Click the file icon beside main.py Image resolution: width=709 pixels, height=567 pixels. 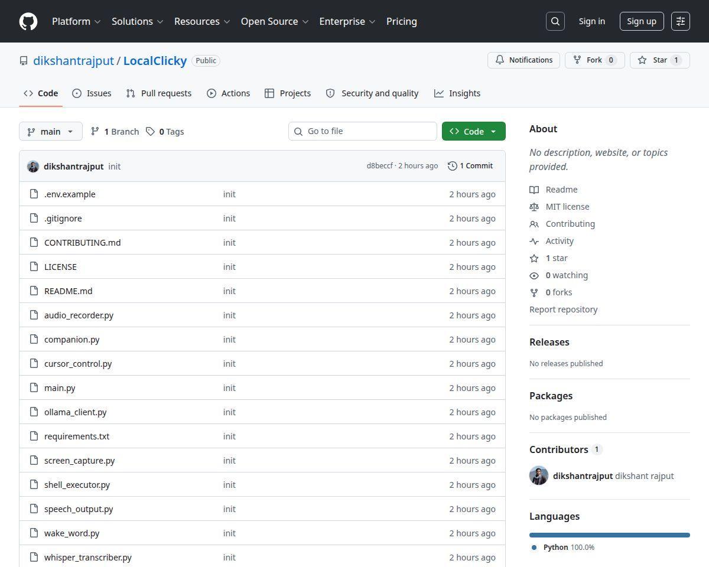[x=34, y=387]
